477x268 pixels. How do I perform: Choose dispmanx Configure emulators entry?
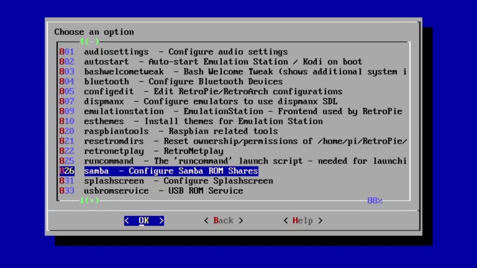pos(198,101)
